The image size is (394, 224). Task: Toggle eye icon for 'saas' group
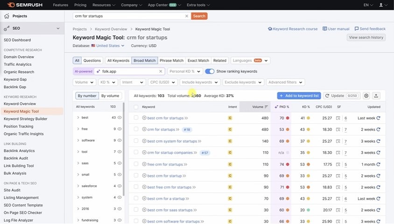coord(120,163)
